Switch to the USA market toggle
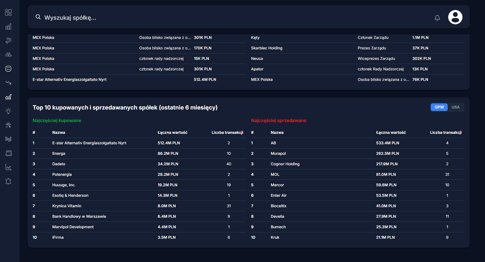The image size is (485, 262). point(455,107)
